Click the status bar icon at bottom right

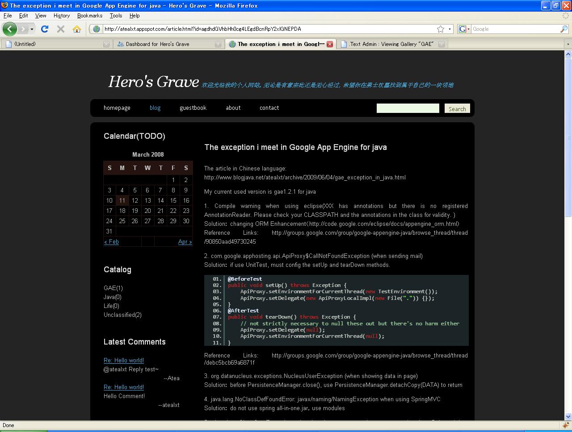[566, 425]
